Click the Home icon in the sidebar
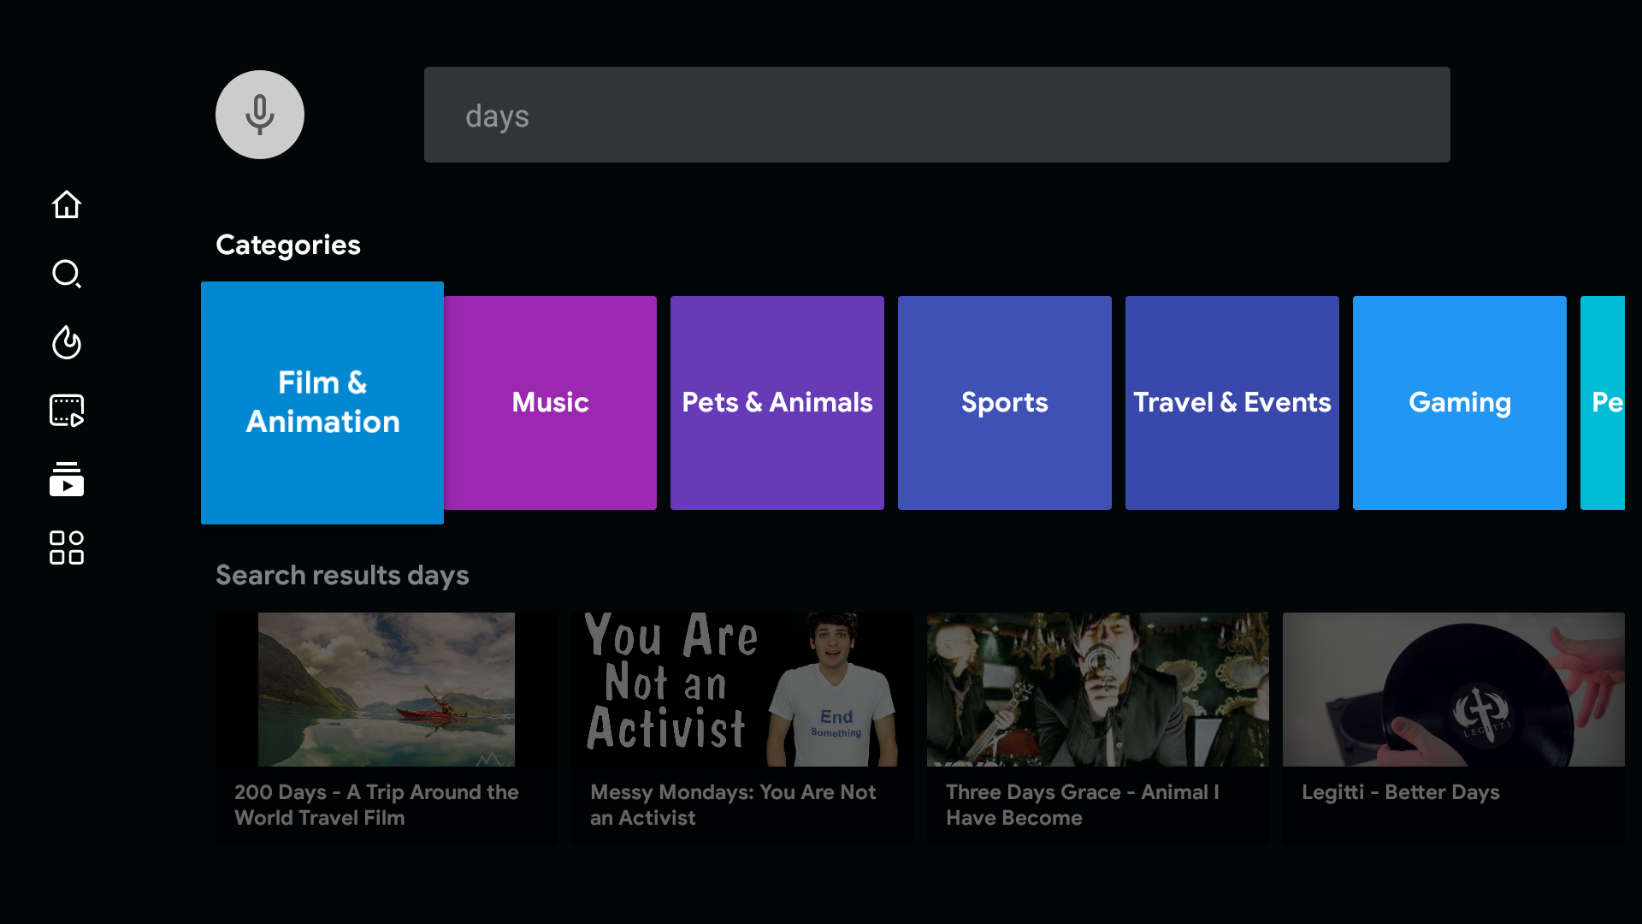The height and width of the screenshot is (924, 1642). [x=66, y=205]
